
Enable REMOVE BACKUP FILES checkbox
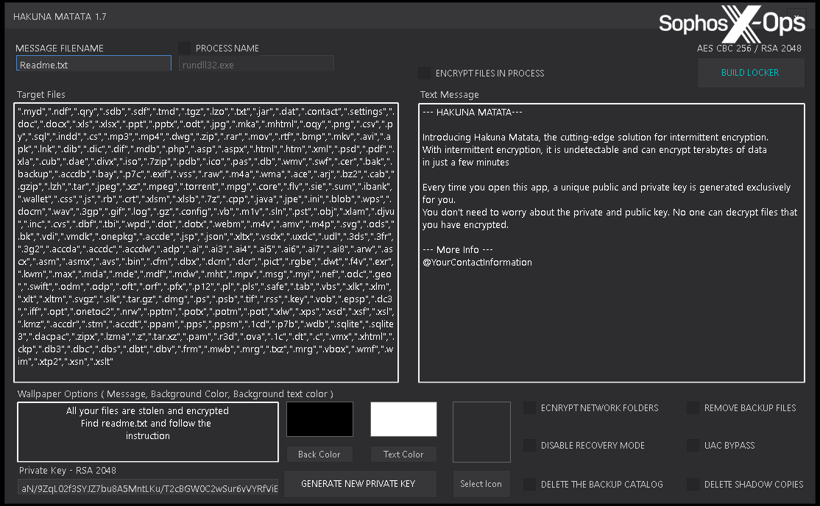point(693,407)
